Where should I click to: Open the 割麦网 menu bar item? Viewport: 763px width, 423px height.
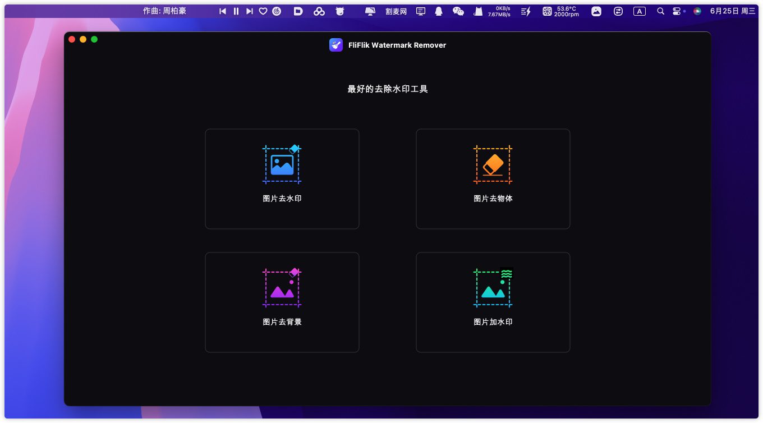coord(396,11)
